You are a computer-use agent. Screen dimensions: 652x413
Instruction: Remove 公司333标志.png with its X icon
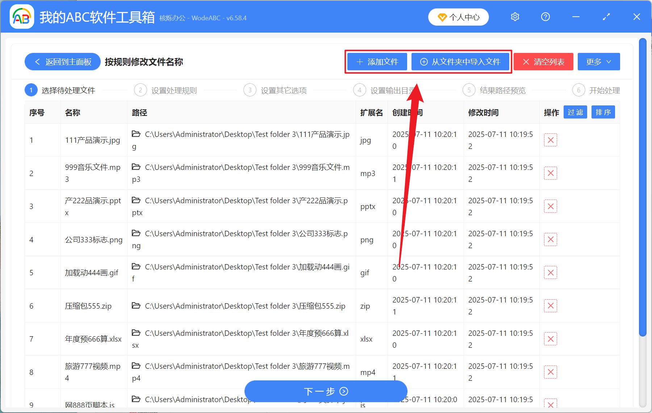[x=550, y=239]
